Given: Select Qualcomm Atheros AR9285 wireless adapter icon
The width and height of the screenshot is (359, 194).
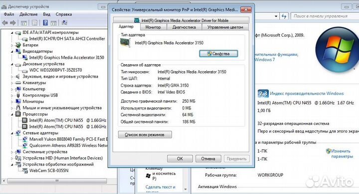Looking at the screenshot, I should 25,145.
